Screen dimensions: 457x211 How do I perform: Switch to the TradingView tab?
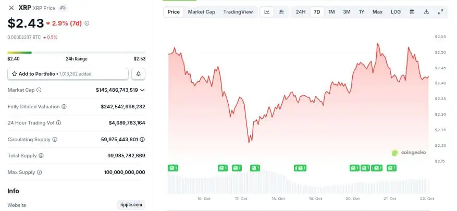click(x=238, y=12)
